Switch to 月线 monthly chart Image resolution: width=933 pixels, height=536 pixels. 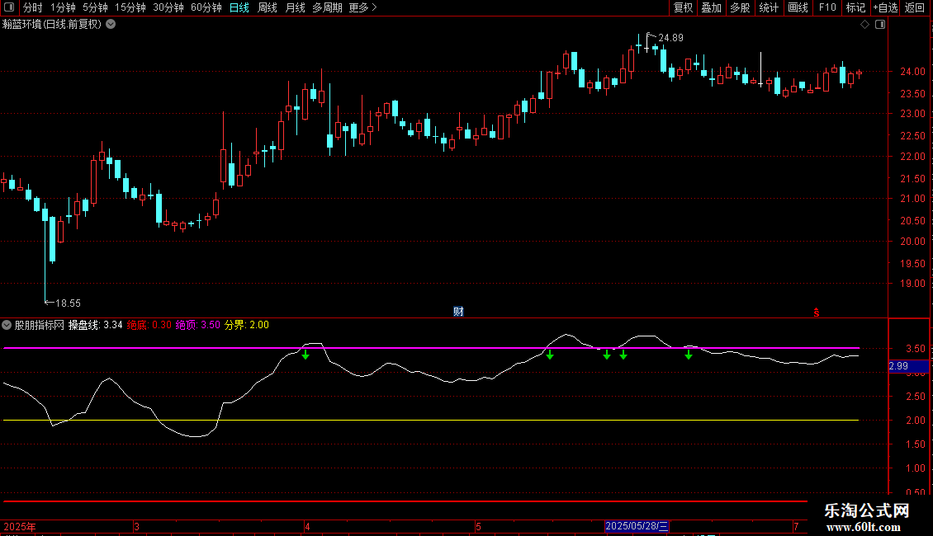pyautogui.click(x=295, y=7)
